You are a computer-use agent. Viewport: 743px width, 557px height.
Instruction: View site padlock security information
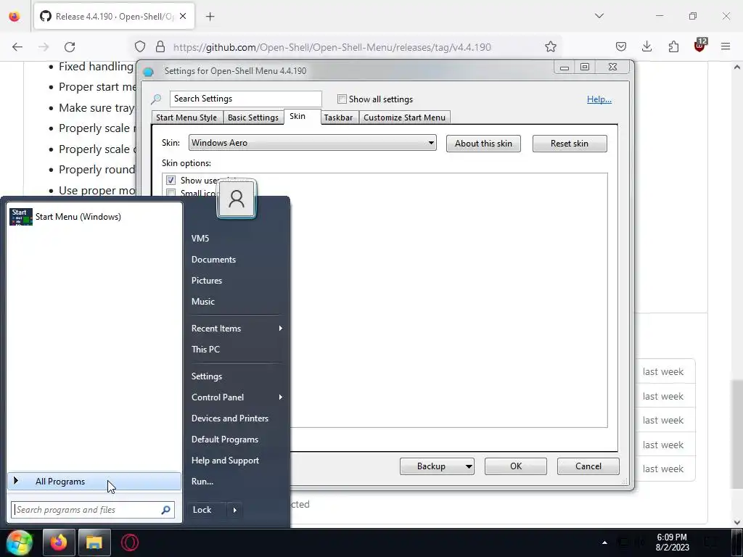160,46
